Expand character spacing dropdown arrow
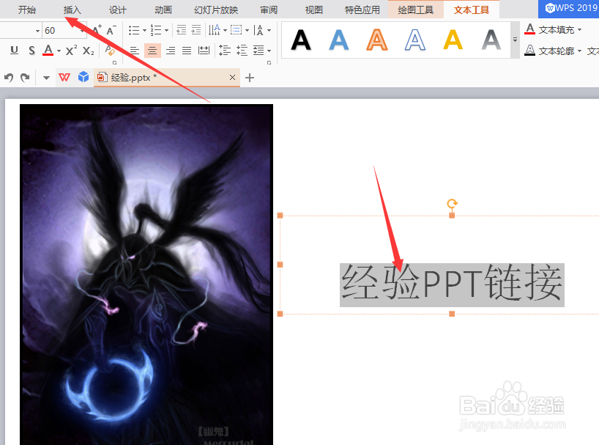599x445 pixels. [269, 30]
